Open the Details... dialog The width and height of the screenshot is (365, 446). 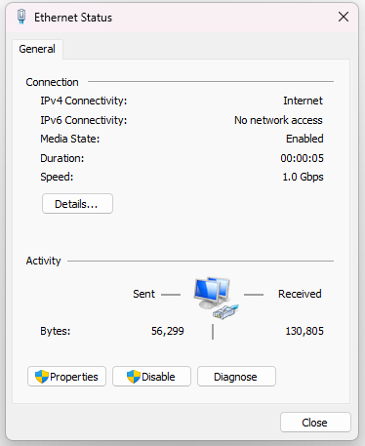[77, 204]
